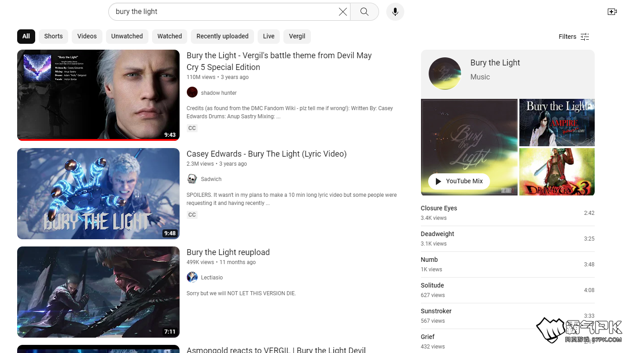Viewport: 629px width, 353px height.
Task: Start voice search with microphone icon
Action: [395, 12]
